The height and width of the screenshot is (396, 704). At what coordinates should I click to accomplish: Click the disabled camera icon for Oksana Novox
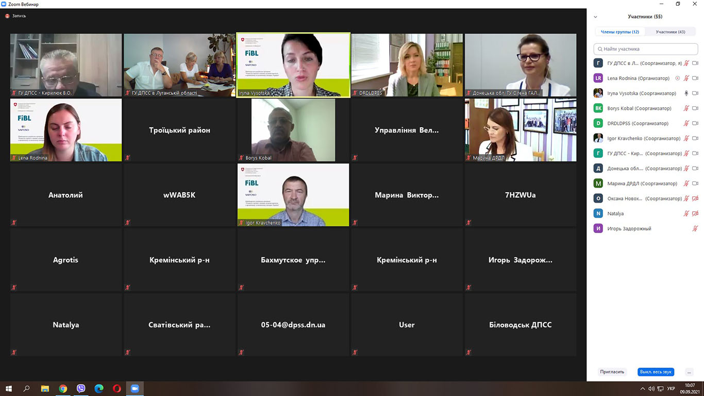click(695, 199)
